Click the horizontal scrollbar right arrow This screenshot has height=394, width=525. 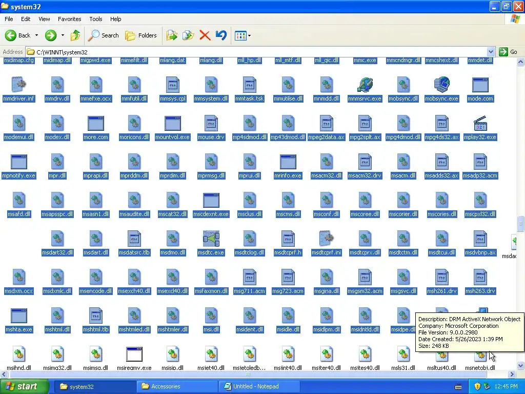512,374
